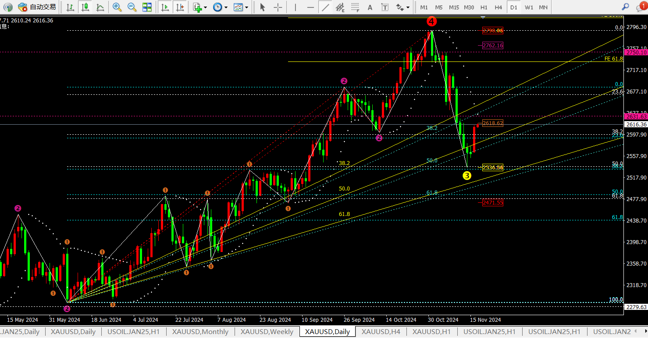Click the 自动交易 auto trading button
Image resolution: width=648 pixels, height=338 pixels.
[38, 7]
